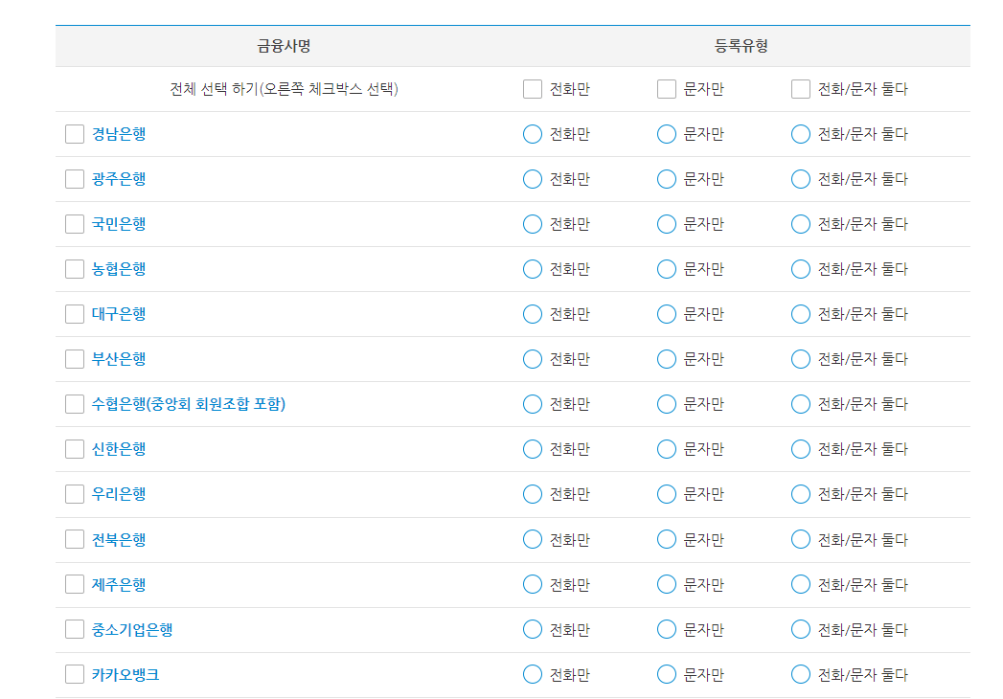Image resolution: width=1003 pixels, height=699 pixels.
Task: Select 전화/문자 둘다 radio for 전북은행
Action: pyautogui.click(x=800, y=539)
